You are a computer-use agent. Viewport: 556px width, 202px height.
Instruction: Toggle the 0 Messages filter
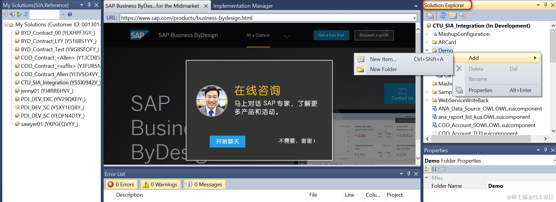[x=205, y=184]
